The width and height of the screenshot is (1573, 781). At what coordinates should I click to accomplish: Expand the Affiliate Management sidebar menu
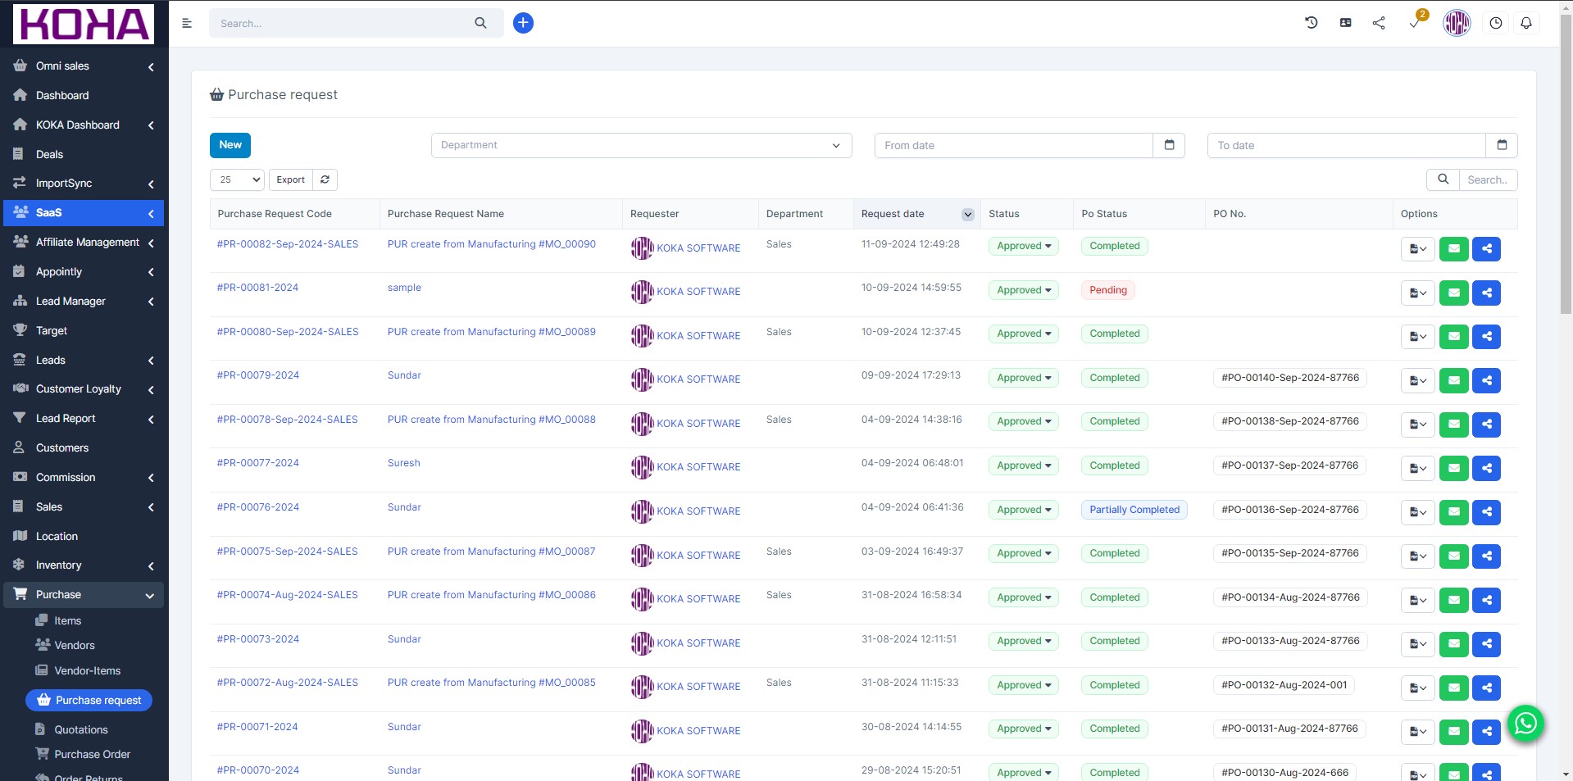pos(84,242)
